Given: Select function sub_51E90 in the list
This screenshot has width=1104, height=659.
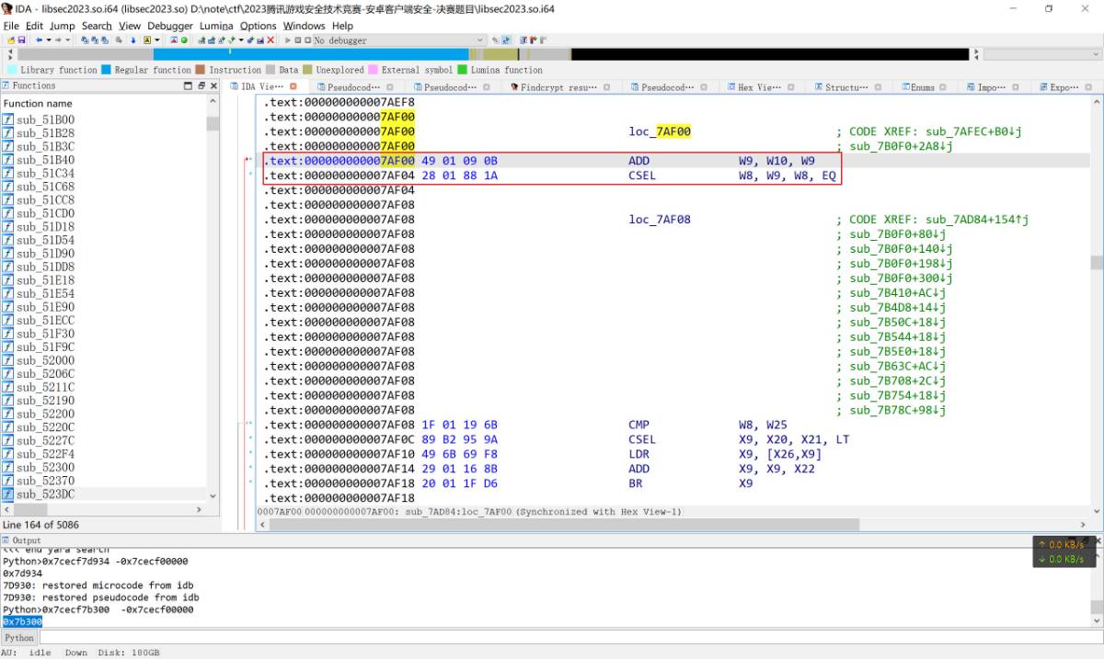Looking at the screenshot, I should (45, 307).
